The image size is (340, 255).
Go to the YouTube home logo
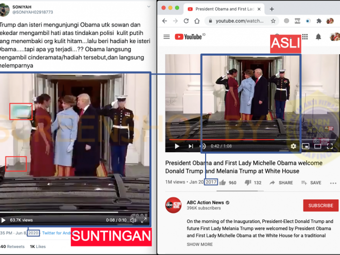click(190, 37)
